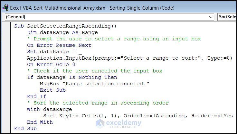Image resolution: width=237 pixels, height=134 pixels.
Task: Click the 'Check if the user canceled' comment
Action: click(x=95, y=71)
